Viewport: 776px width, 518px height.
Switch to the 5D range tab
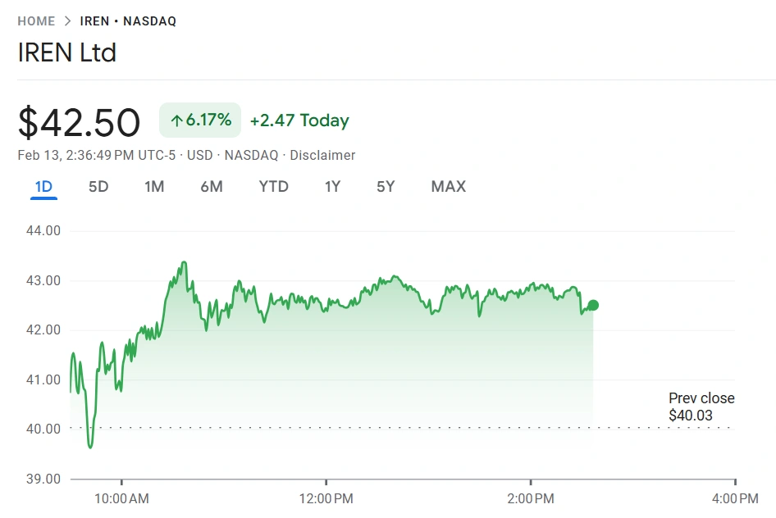(98, 187)
